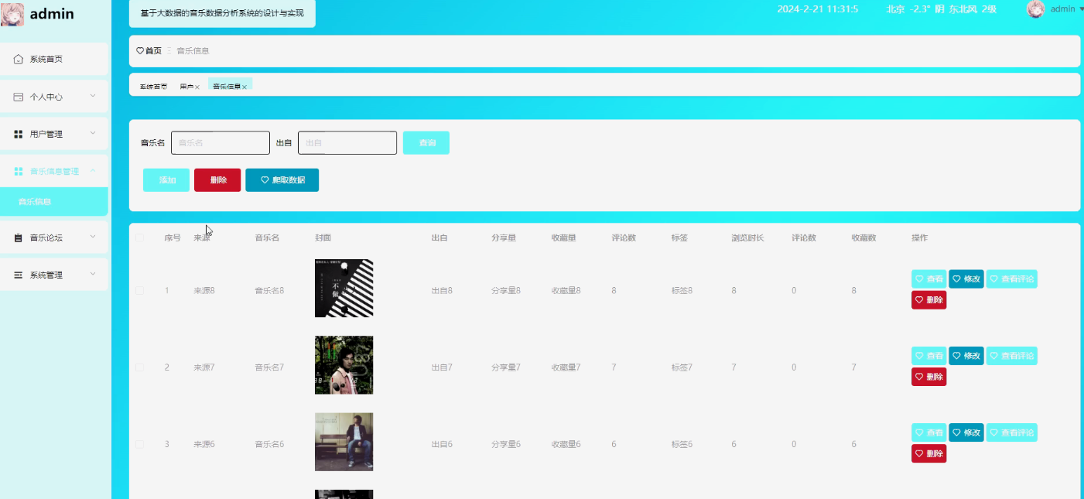Click the 爬取数据 button
Screen dimensions: 1084x499
pyautogui.click(x=282, y=180)
